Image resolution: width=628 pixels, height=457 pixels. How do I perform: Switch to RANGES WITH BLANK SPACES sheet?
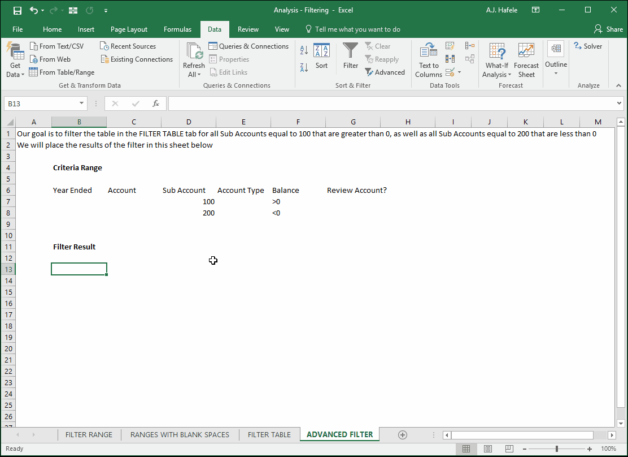(180, 434)
